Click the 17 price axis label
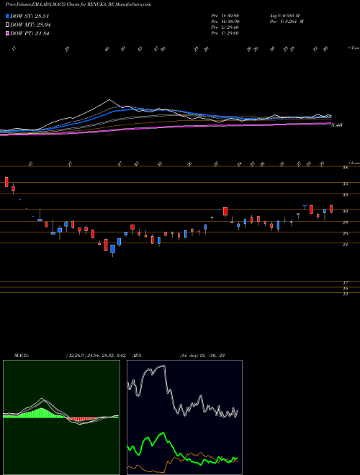The width and height of the screenshot is (360, 475). [345, 284]
